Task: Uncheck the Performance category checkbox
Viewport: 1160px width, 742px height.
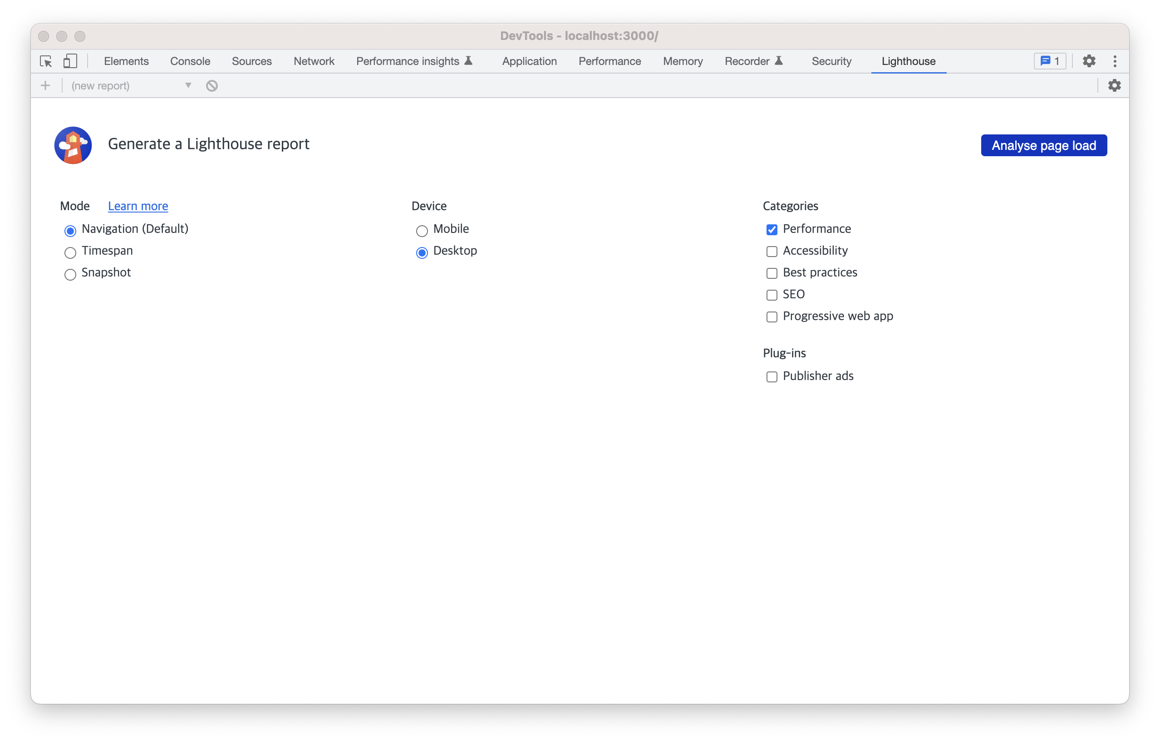Action: (x=772, y=230)
